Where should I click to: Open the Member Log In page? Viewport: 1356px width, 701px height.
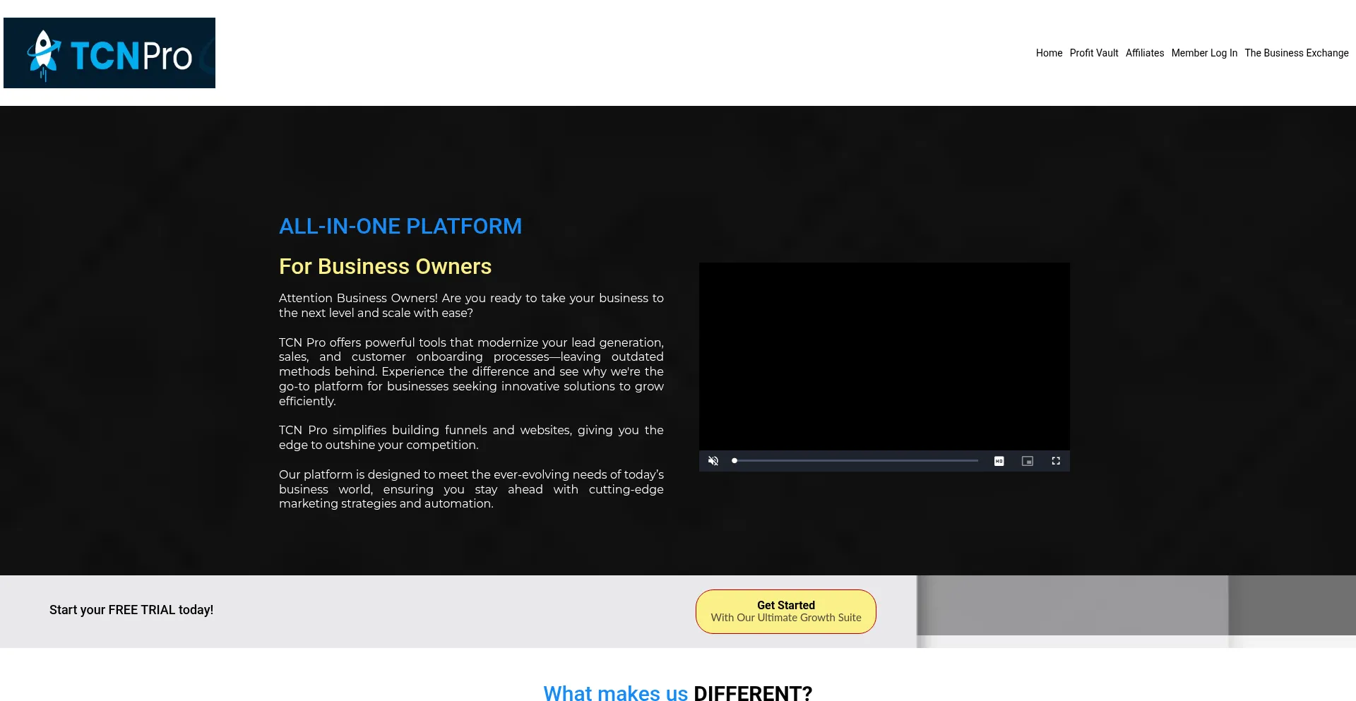(x=1204, y=53)
